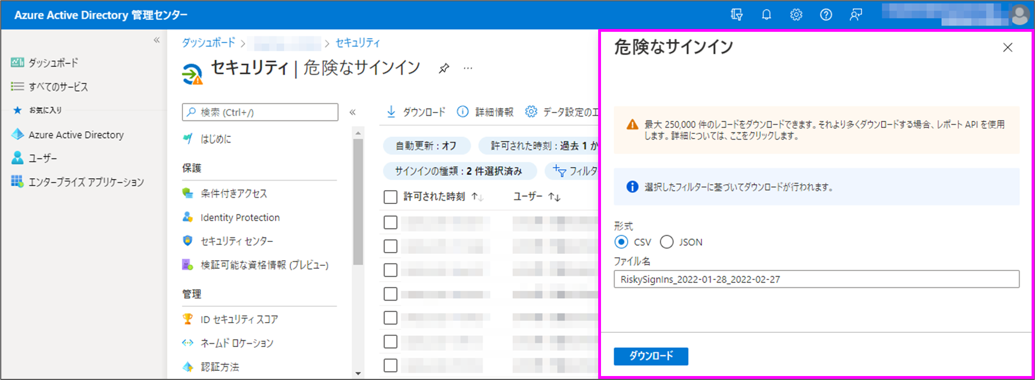Focus the 検索 (Ctrl+/) search box
This screenshot has width=1035, height=380.
[x=260, y=112]
